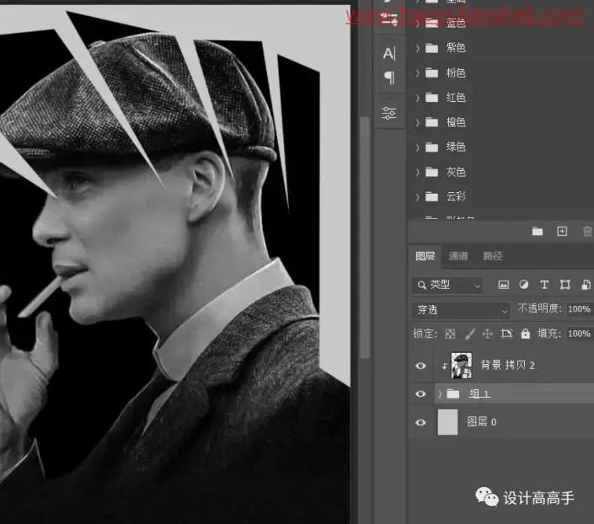Click the 不透明度 100% field
Image resolution: width=594 pixels, height=524 pixels.
click(580, 309)
